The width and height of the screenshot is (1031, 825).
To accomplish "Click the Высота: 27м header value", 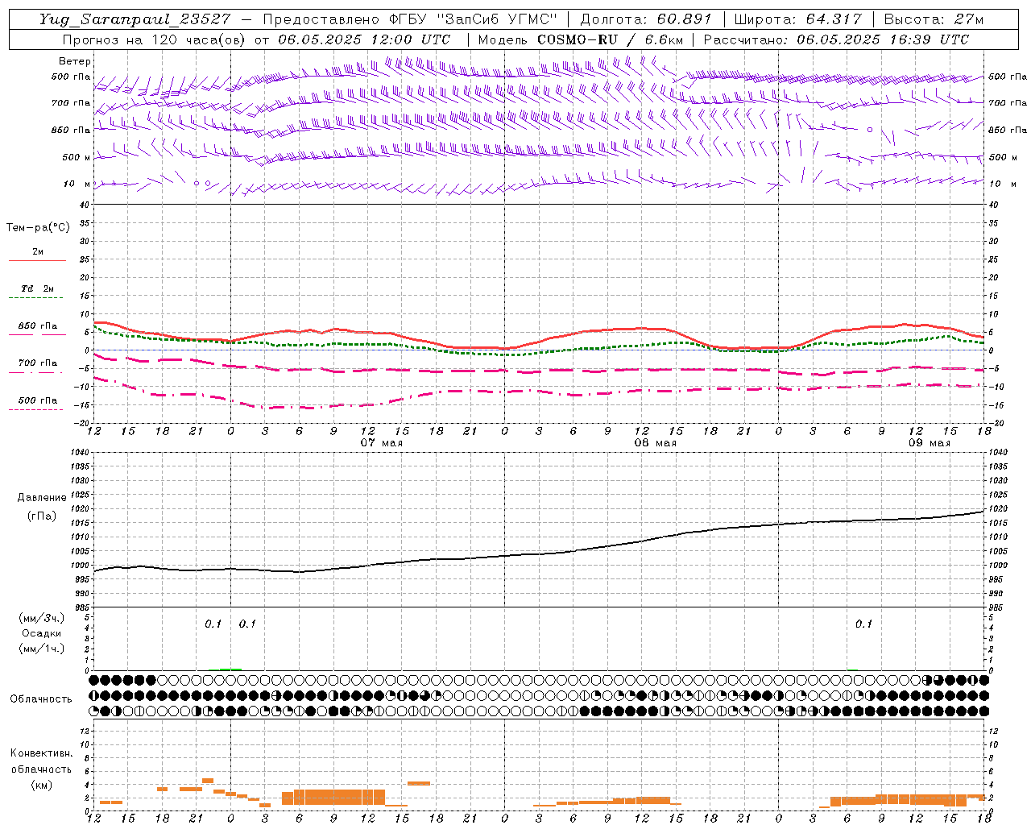I will tap(934, 19).
